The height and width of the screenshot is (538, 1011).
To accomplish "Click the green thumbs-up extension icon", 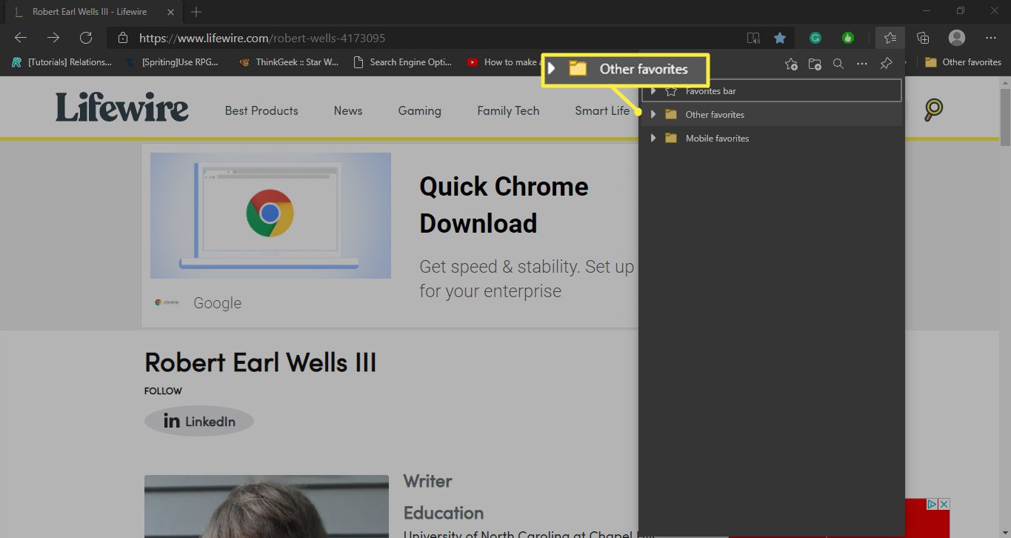I will click(x=848, y=38).
